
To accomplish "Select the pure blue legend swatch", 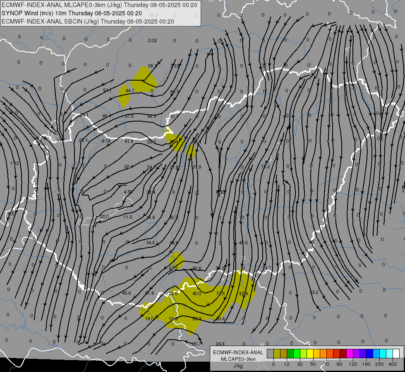I will [x=369, y=353].
